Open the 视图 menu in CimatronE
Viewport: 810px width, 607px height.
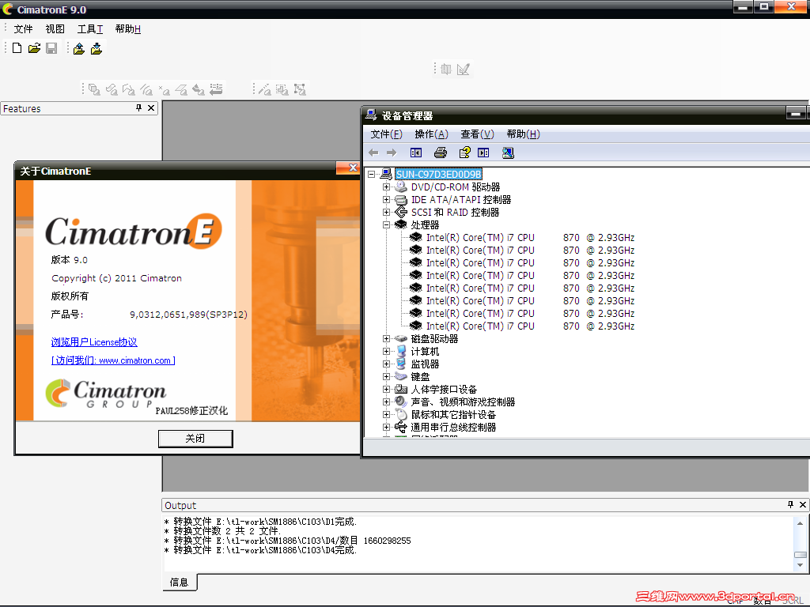coord(55,29)
